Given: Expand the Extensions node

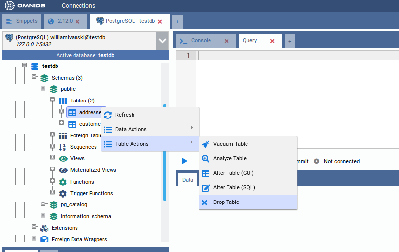Looking at the screenshot, I should (34, 227).
